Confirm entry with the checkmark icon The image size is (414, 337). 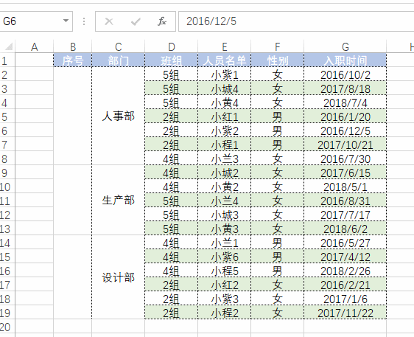click(x=136, y=21)
